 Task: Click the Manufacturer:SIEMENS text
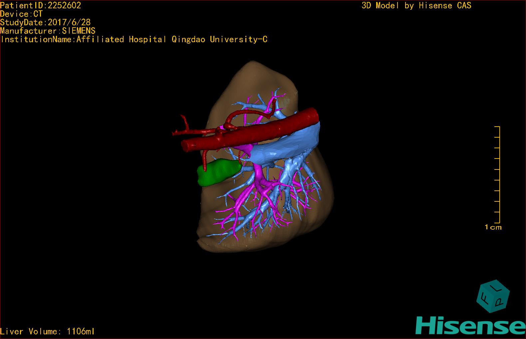pyautogui.click(x=48, y=31)
